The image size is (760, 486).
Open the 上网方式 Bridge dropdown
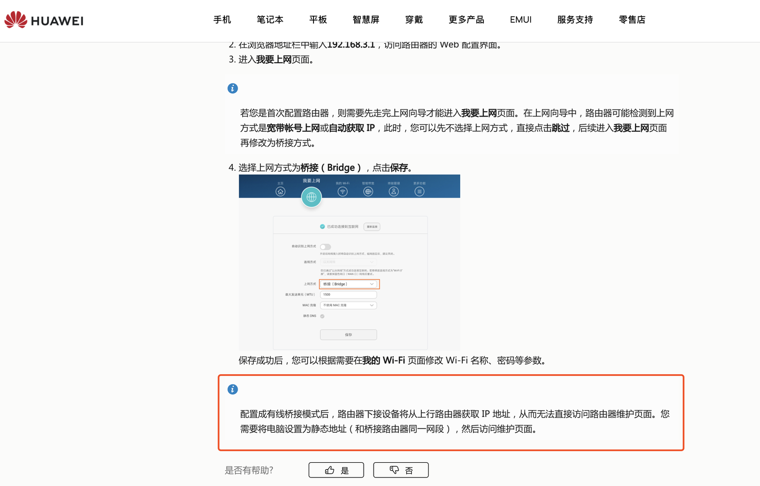[x=348, y=284]
